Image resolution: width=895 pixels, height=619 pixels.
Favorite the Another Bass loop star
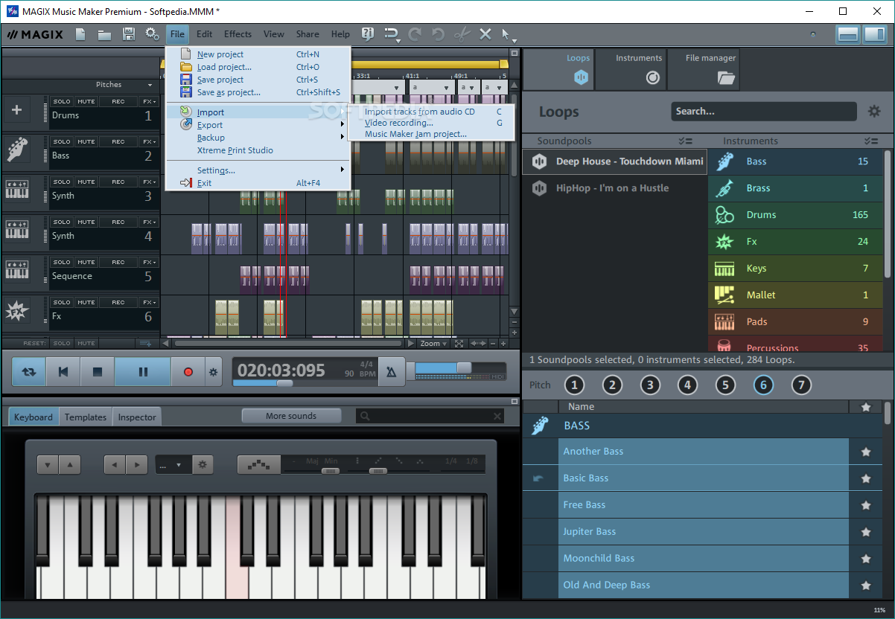(866, 452)
